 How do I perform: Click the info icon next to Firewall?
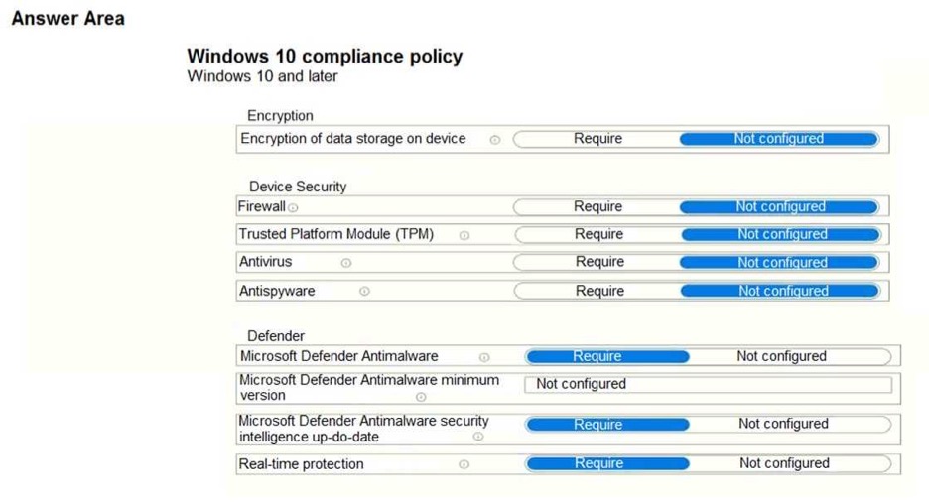(x=293, y=208)
